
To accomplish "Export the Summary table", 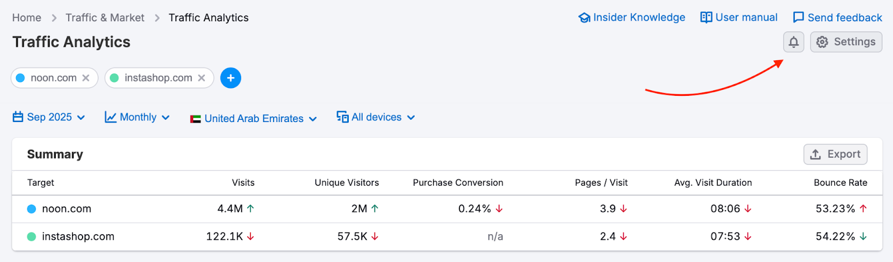I will pyautogui.click(x=835, y=154).
